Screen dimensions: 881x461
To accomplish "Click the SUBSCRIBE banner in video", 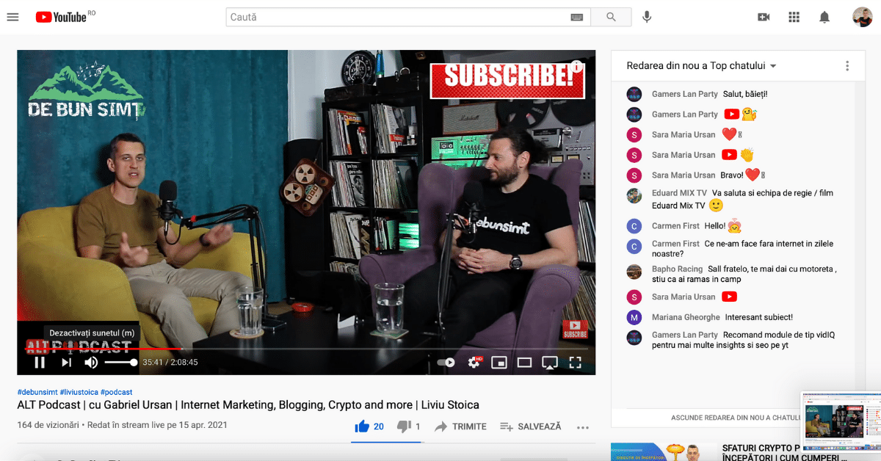I will click(x=507, y=79).
